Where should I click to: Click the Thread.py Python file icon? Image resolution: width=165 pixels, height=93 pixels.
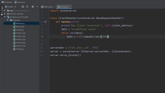pyautogui.click(x=14, y=49)
